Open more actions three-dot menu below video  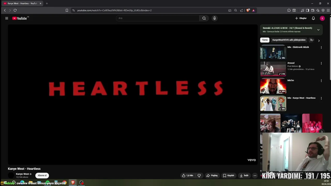click(x=255, y=175)
